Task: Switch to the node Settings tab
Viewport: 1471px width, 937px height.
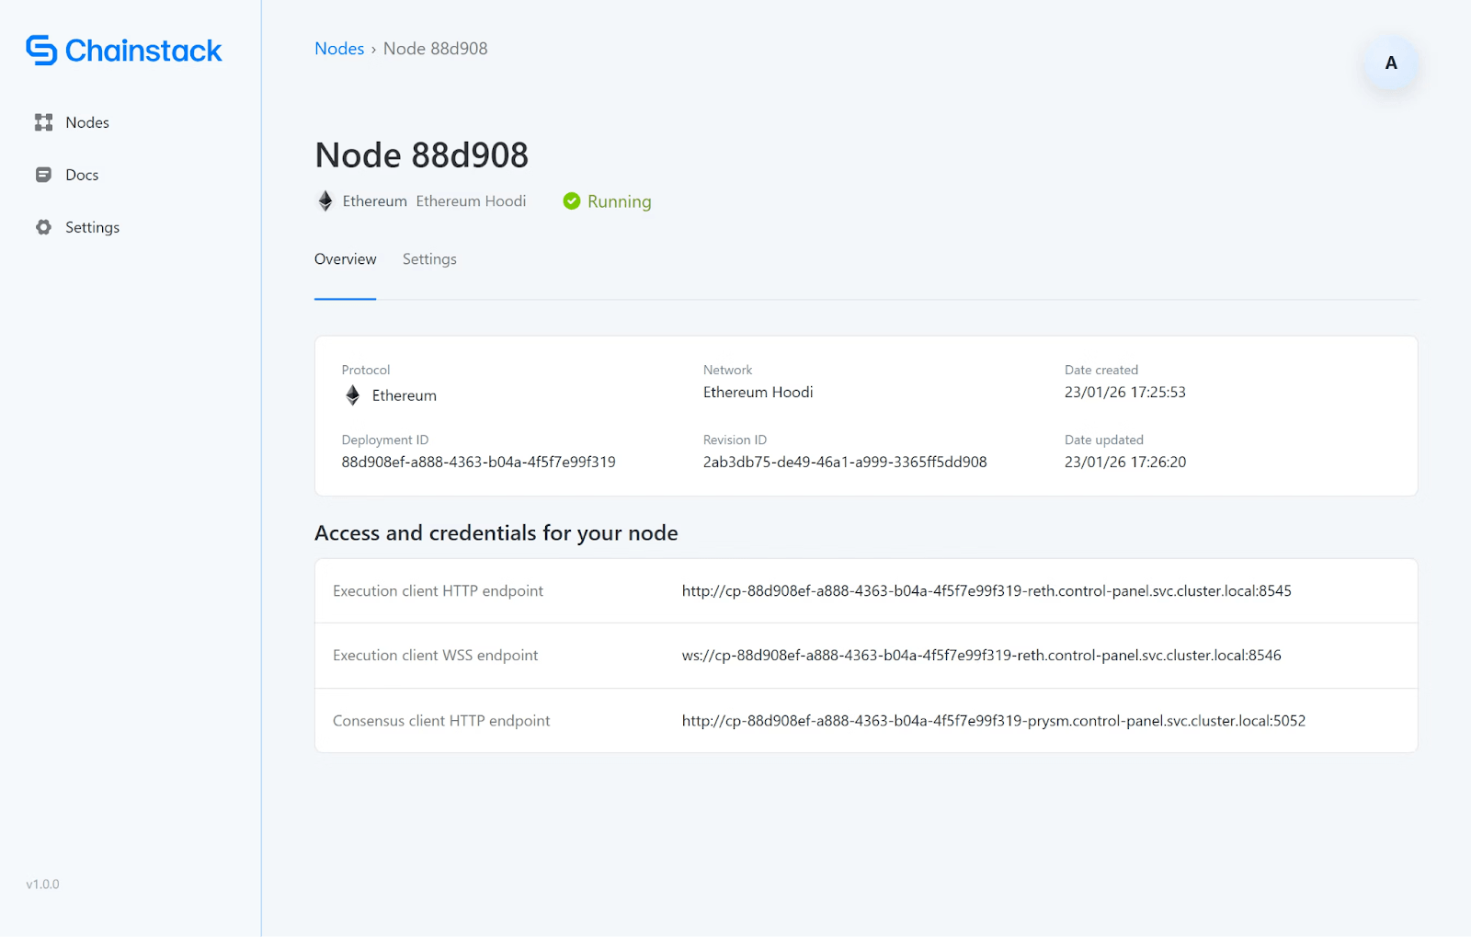Action: tap(429, 259)
